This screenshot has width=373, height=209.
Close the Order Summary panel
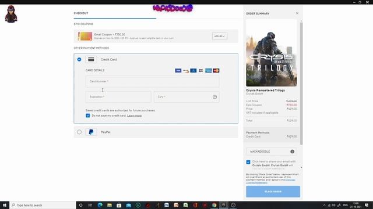pos(297,13)
